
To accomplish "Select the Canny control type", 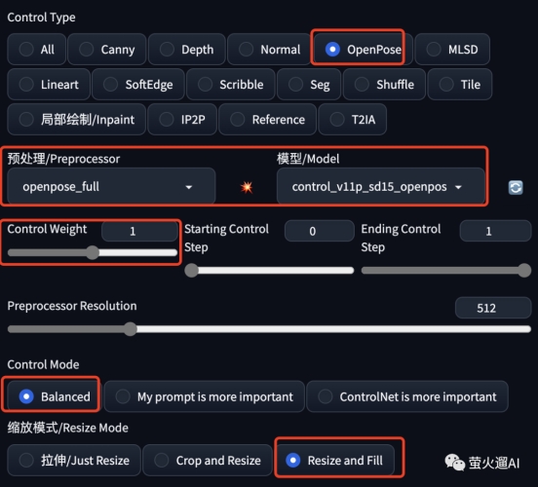I will (107, 50).
